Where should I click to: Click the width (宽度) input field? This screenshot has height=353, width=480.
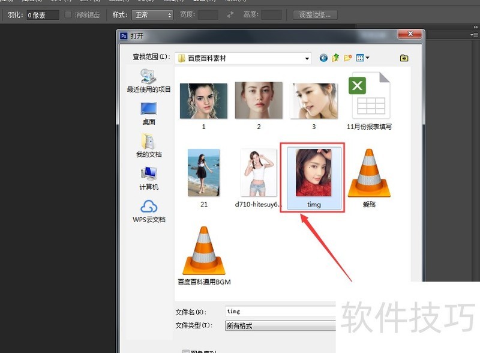[208, 14]
